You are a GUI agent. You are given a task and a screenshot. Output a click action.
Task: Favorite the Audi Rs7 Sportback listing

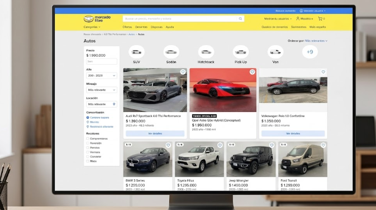coord(183,72)
